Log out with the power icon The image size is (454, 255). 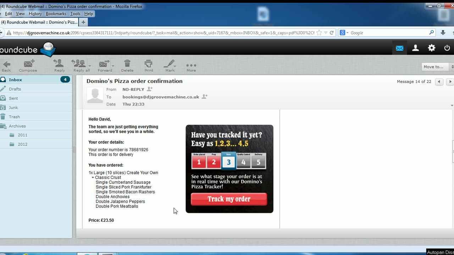point(447,48)
